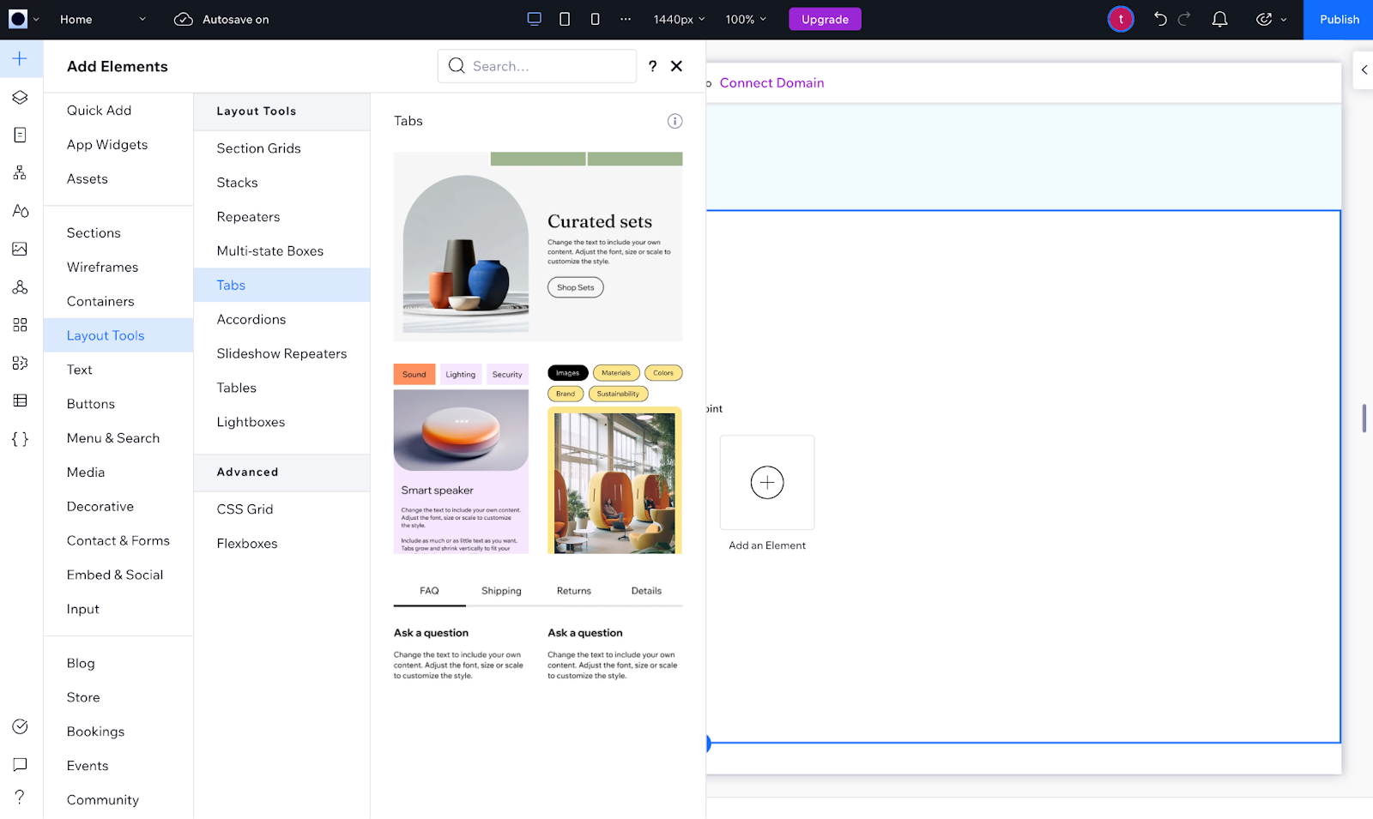This screenshot has width=1373, height=819.
Task: Click the Connect Domain link
Action: tap(771, 82)
